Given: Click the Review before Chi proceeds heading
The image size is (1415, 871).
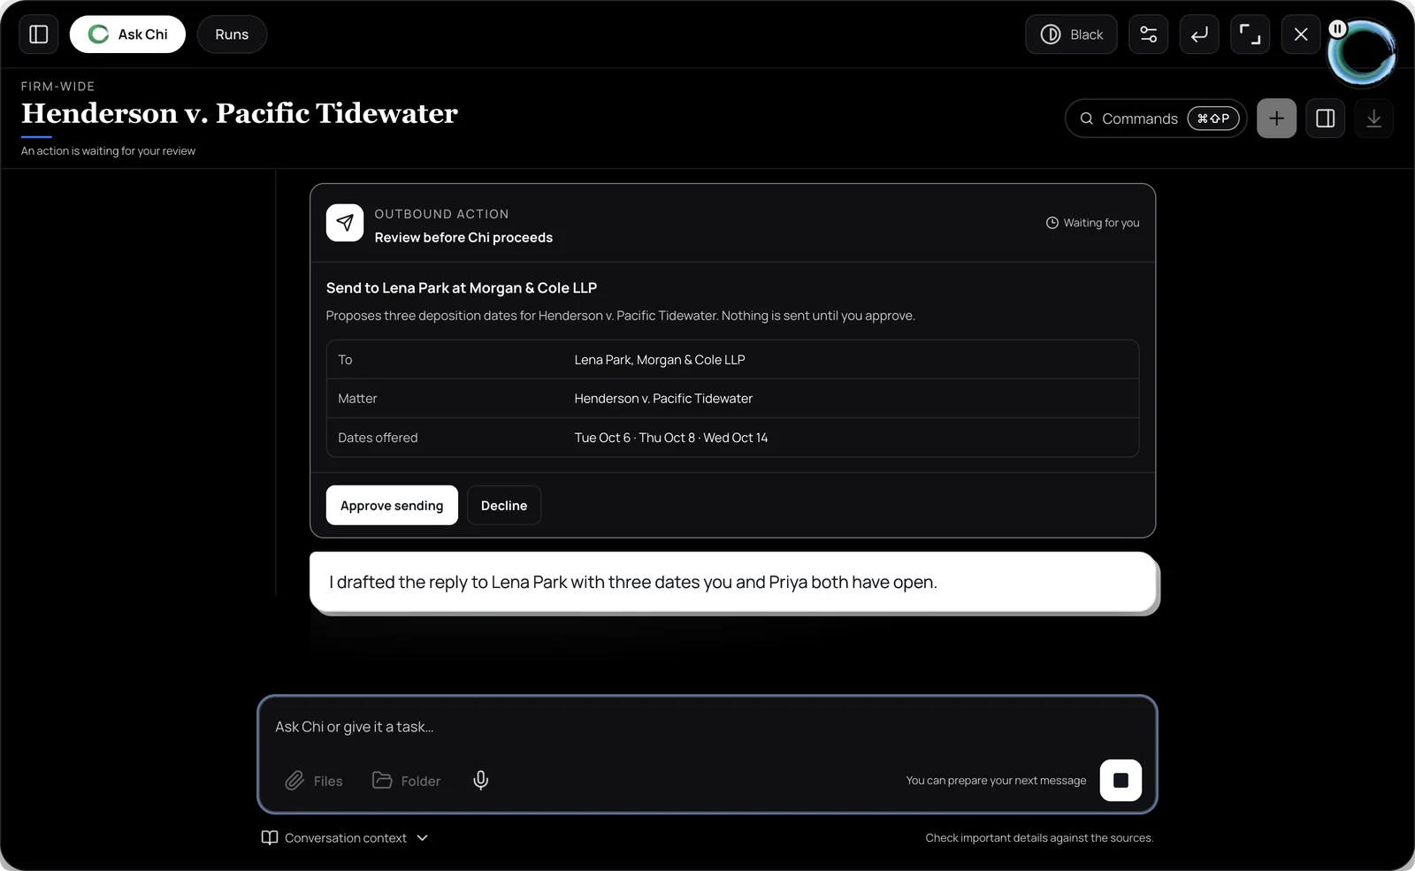Looking at the screenshot, I should (x=463, y=238).
